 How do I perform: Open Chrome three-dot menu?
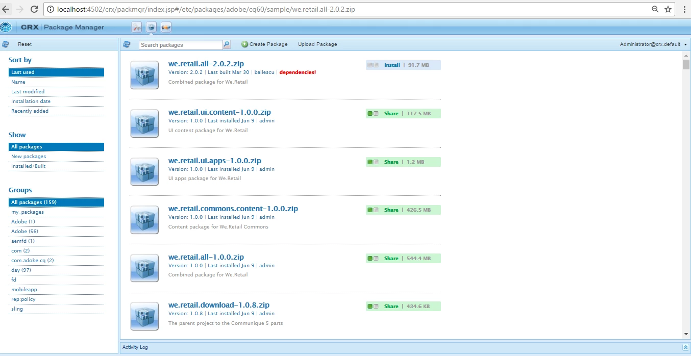(684, 9)
